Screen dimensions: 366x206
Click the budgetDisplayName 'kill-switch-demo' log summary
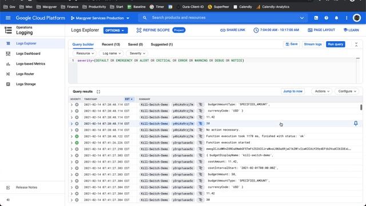click(240, 155)
